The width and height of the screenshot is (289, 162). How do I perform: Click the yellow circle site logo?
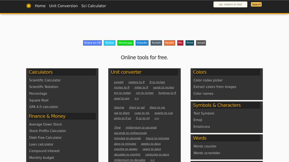29,6
